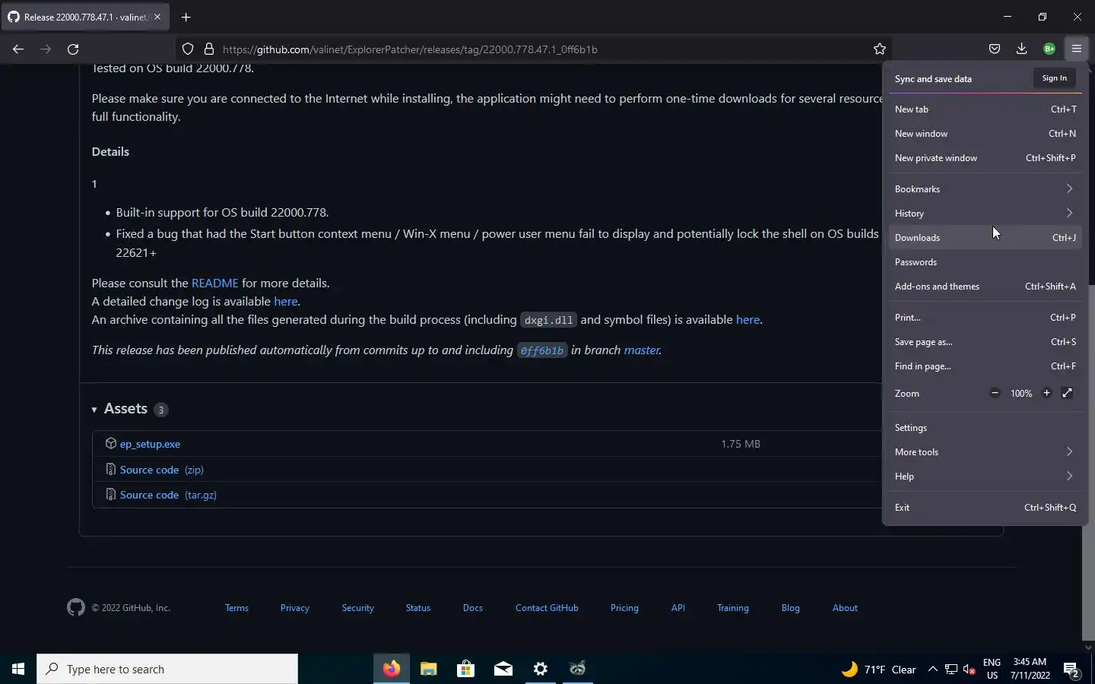Select New tab menu item
This screenshot has width=1095, height=684.
click(x=985, y=109)
